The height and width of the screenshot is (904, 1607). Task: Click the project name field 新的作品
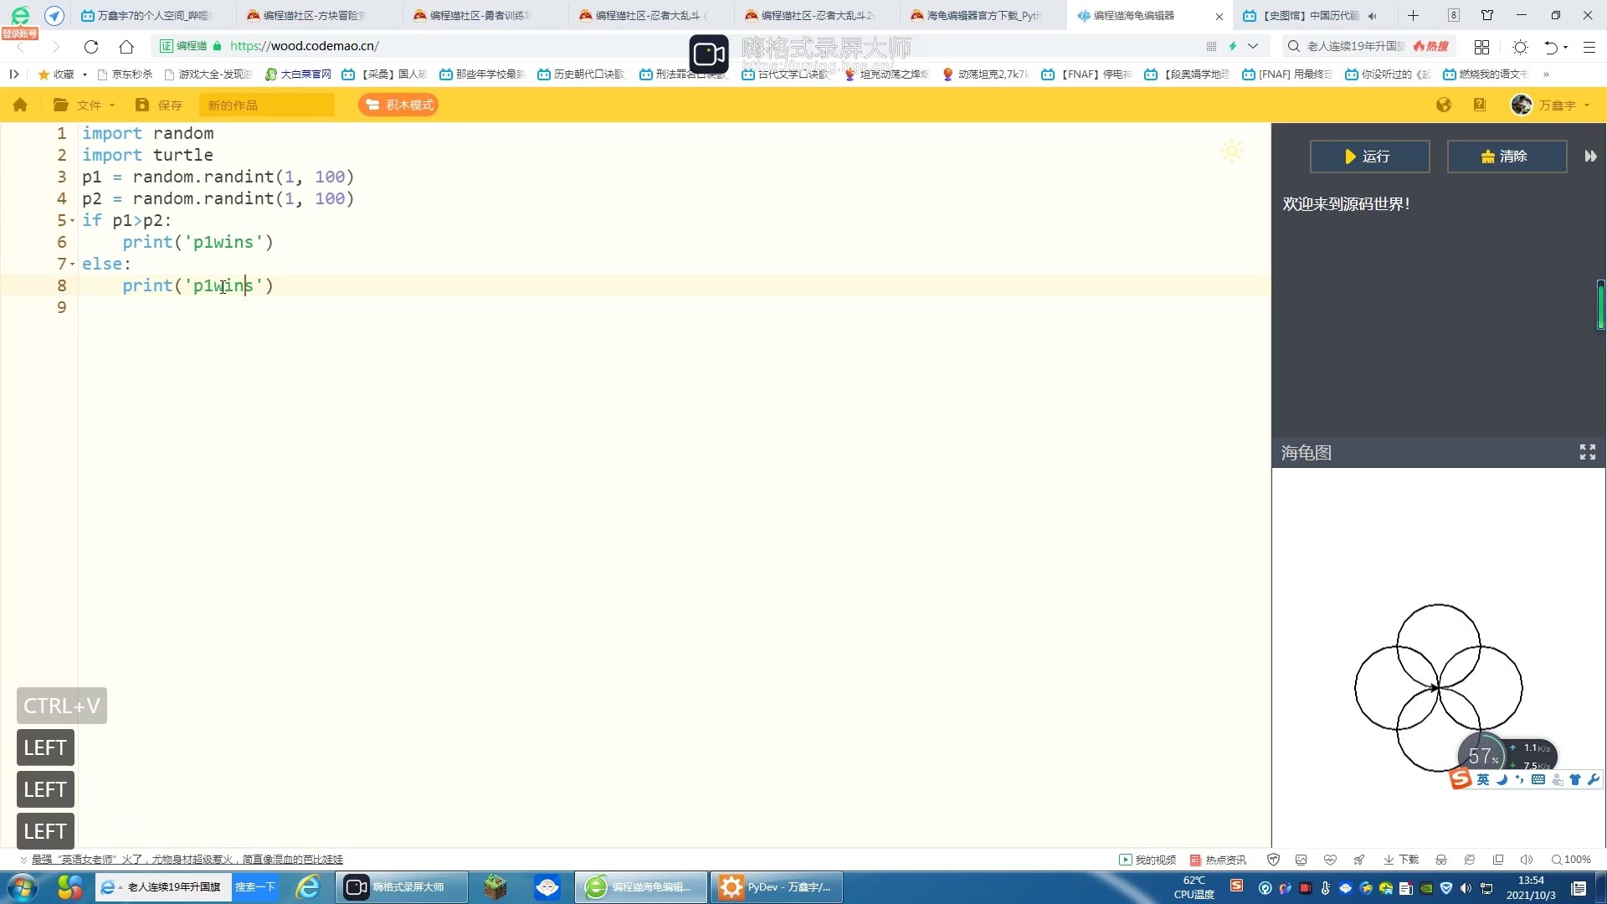tap(266, 105)
